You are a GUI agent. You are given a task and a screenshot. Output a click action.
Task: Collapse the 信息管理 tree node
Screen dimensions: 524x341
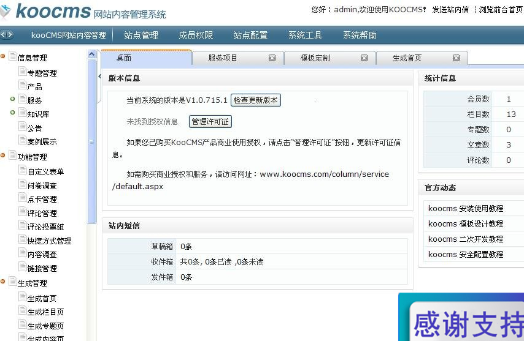click(2, 56)
